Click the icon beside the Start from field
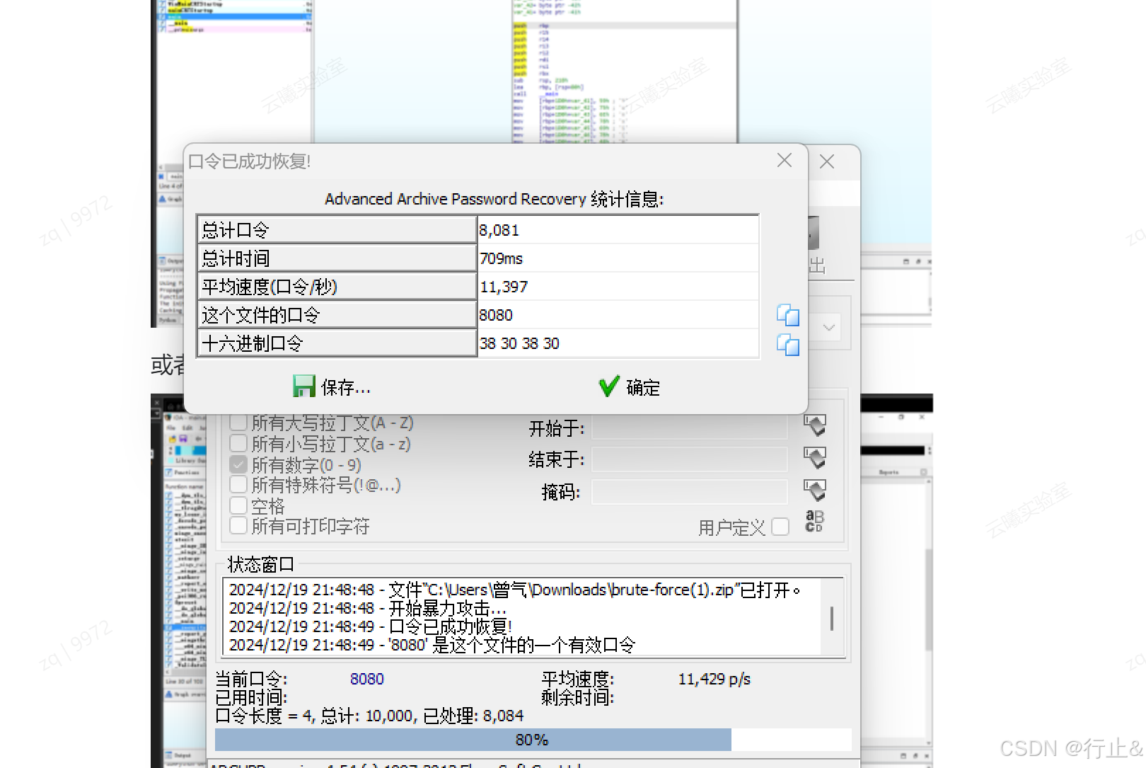Viewport: 1146px width, 768px height. pos(815,425)
